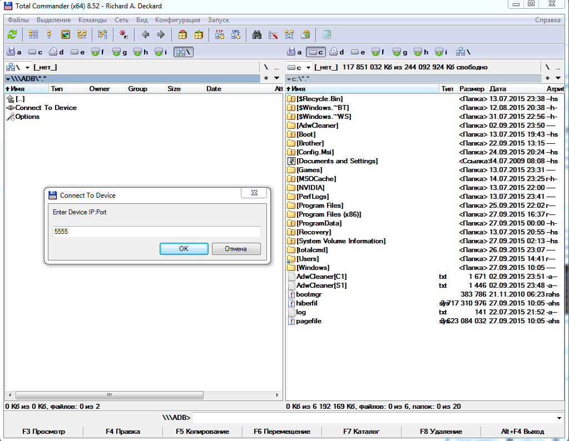
Task: Open the FTP connect tool
Action: 220,34
